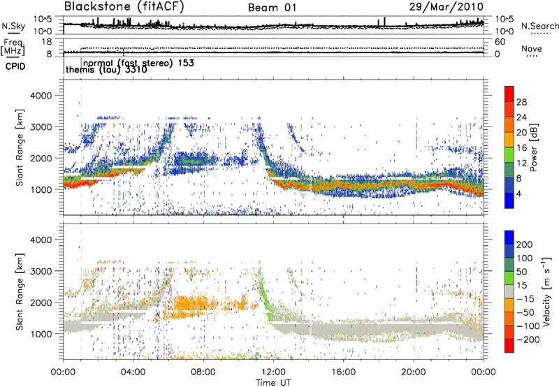Click the 'CPID' label
Screen dimensions: 559x387
(x=15, y=66)
